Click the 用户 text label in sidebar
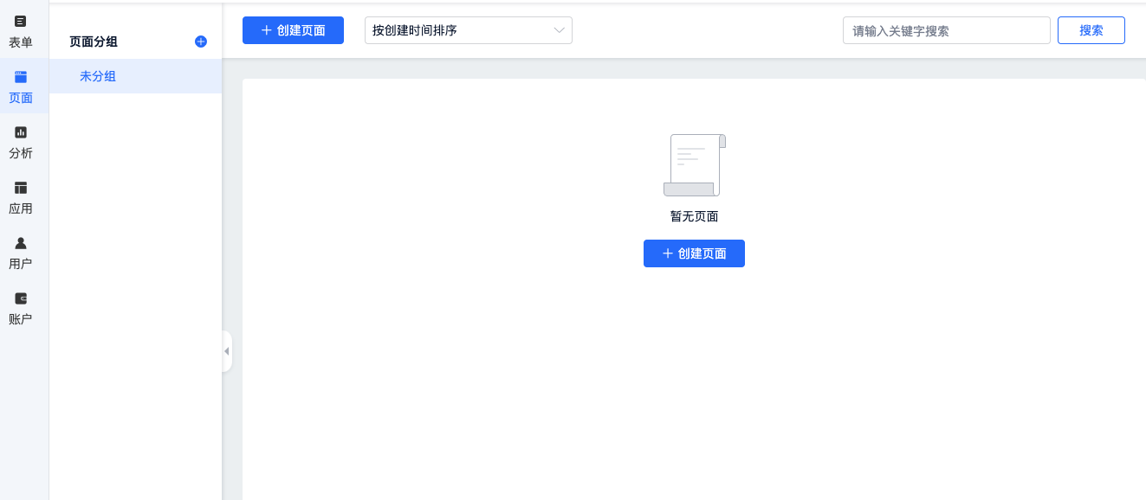Viewport: 1146px width, 500px height. click(21, 264)
